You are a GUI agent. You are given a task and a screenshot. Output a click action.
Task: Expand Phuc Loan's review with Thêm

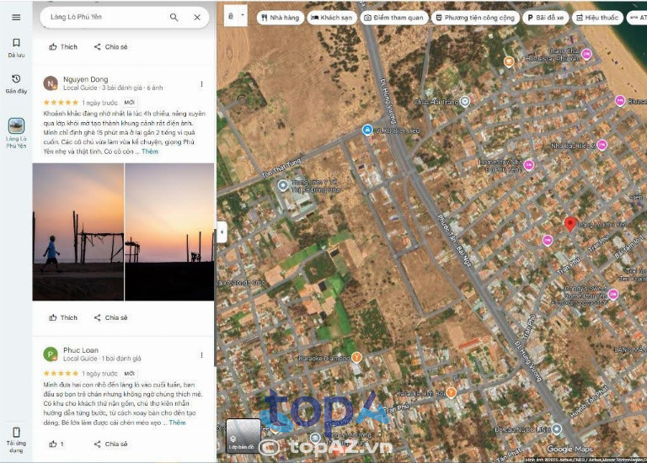pos(177,423)
